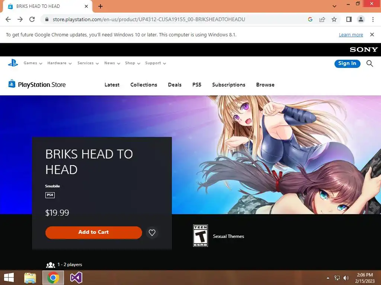Open a new browser tab

tap(100, 6)
